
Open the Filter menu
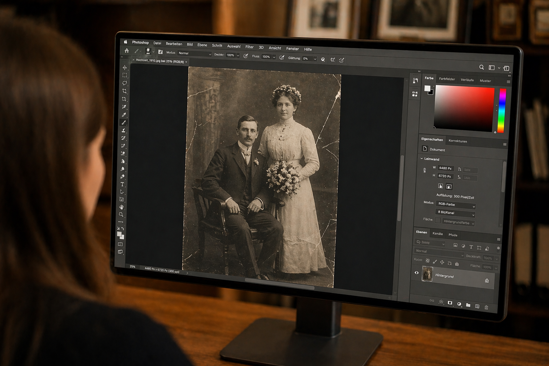249,47
